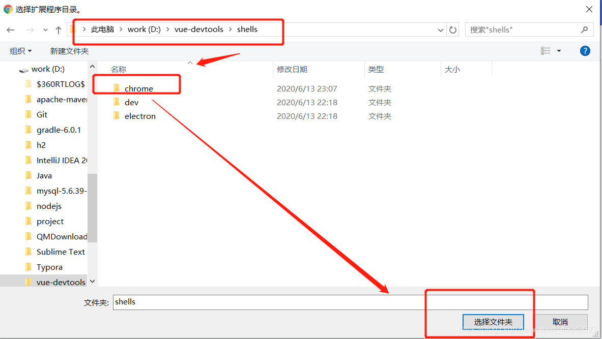
Task: Click the 文件夹 name input field
Action: click(350, 302)
